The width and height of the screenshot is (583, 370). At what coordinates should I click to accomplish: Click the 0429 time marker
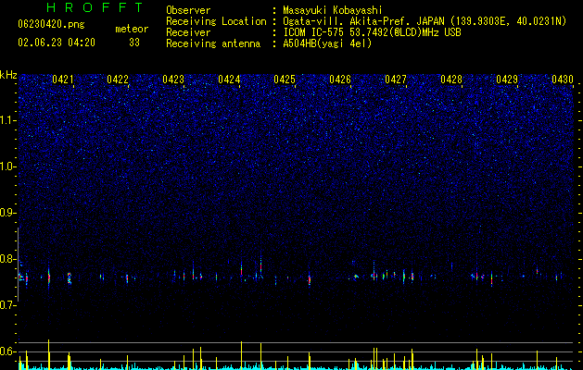click(507, 80)
